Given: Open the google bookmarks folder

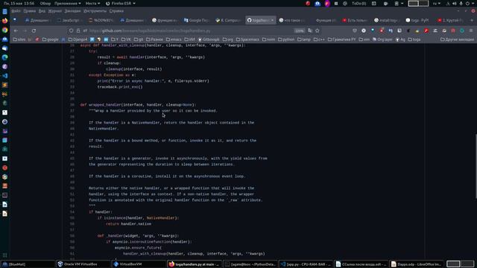Looking at the screenshot, I should (x=50, y=39).
